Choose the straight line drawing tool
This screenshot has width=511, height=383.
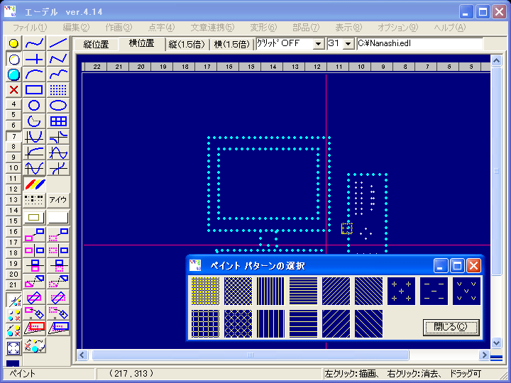(58, 43)
